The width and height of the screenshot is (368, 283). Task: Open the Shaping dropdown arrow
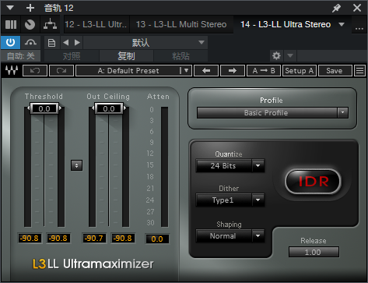258,235
